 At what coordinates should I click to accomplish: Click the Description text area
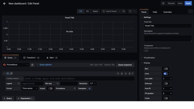[x=168, y=38]
